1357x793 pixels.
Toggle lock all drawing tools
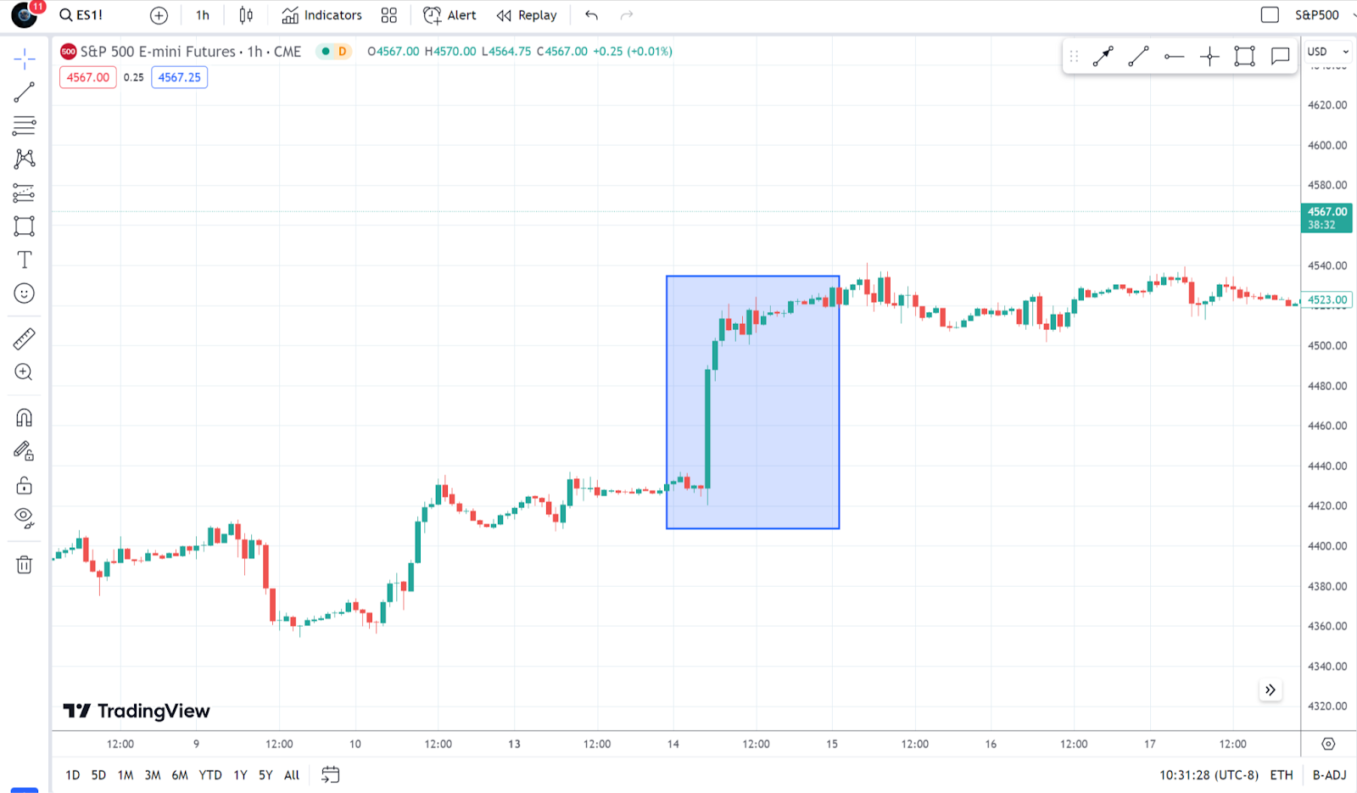[24, 485]
